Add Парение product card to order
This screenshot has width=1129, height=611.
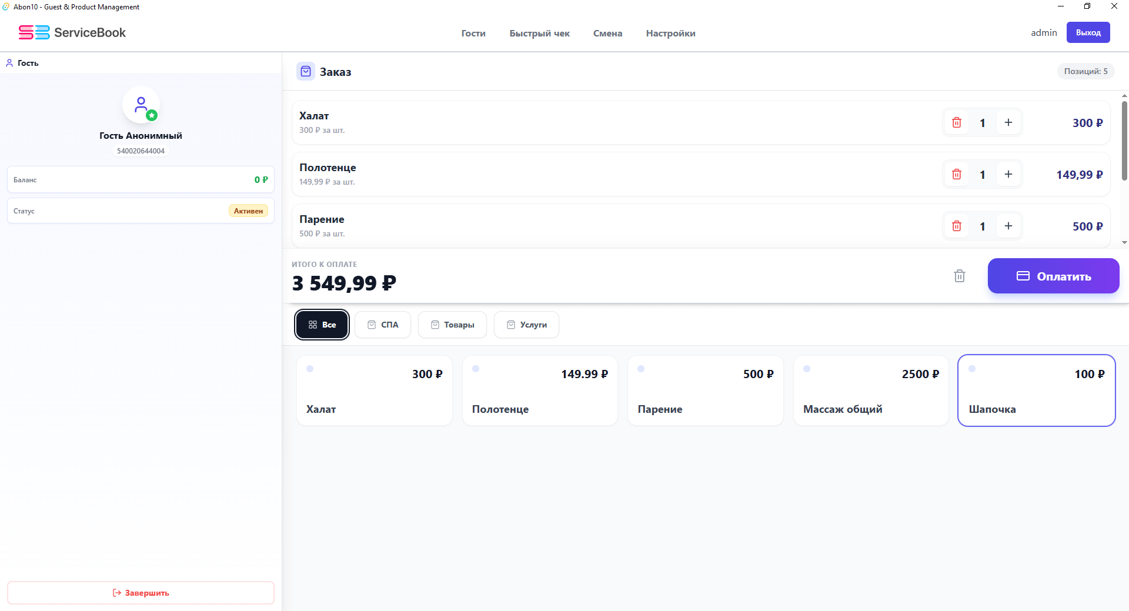coord(706,390)
